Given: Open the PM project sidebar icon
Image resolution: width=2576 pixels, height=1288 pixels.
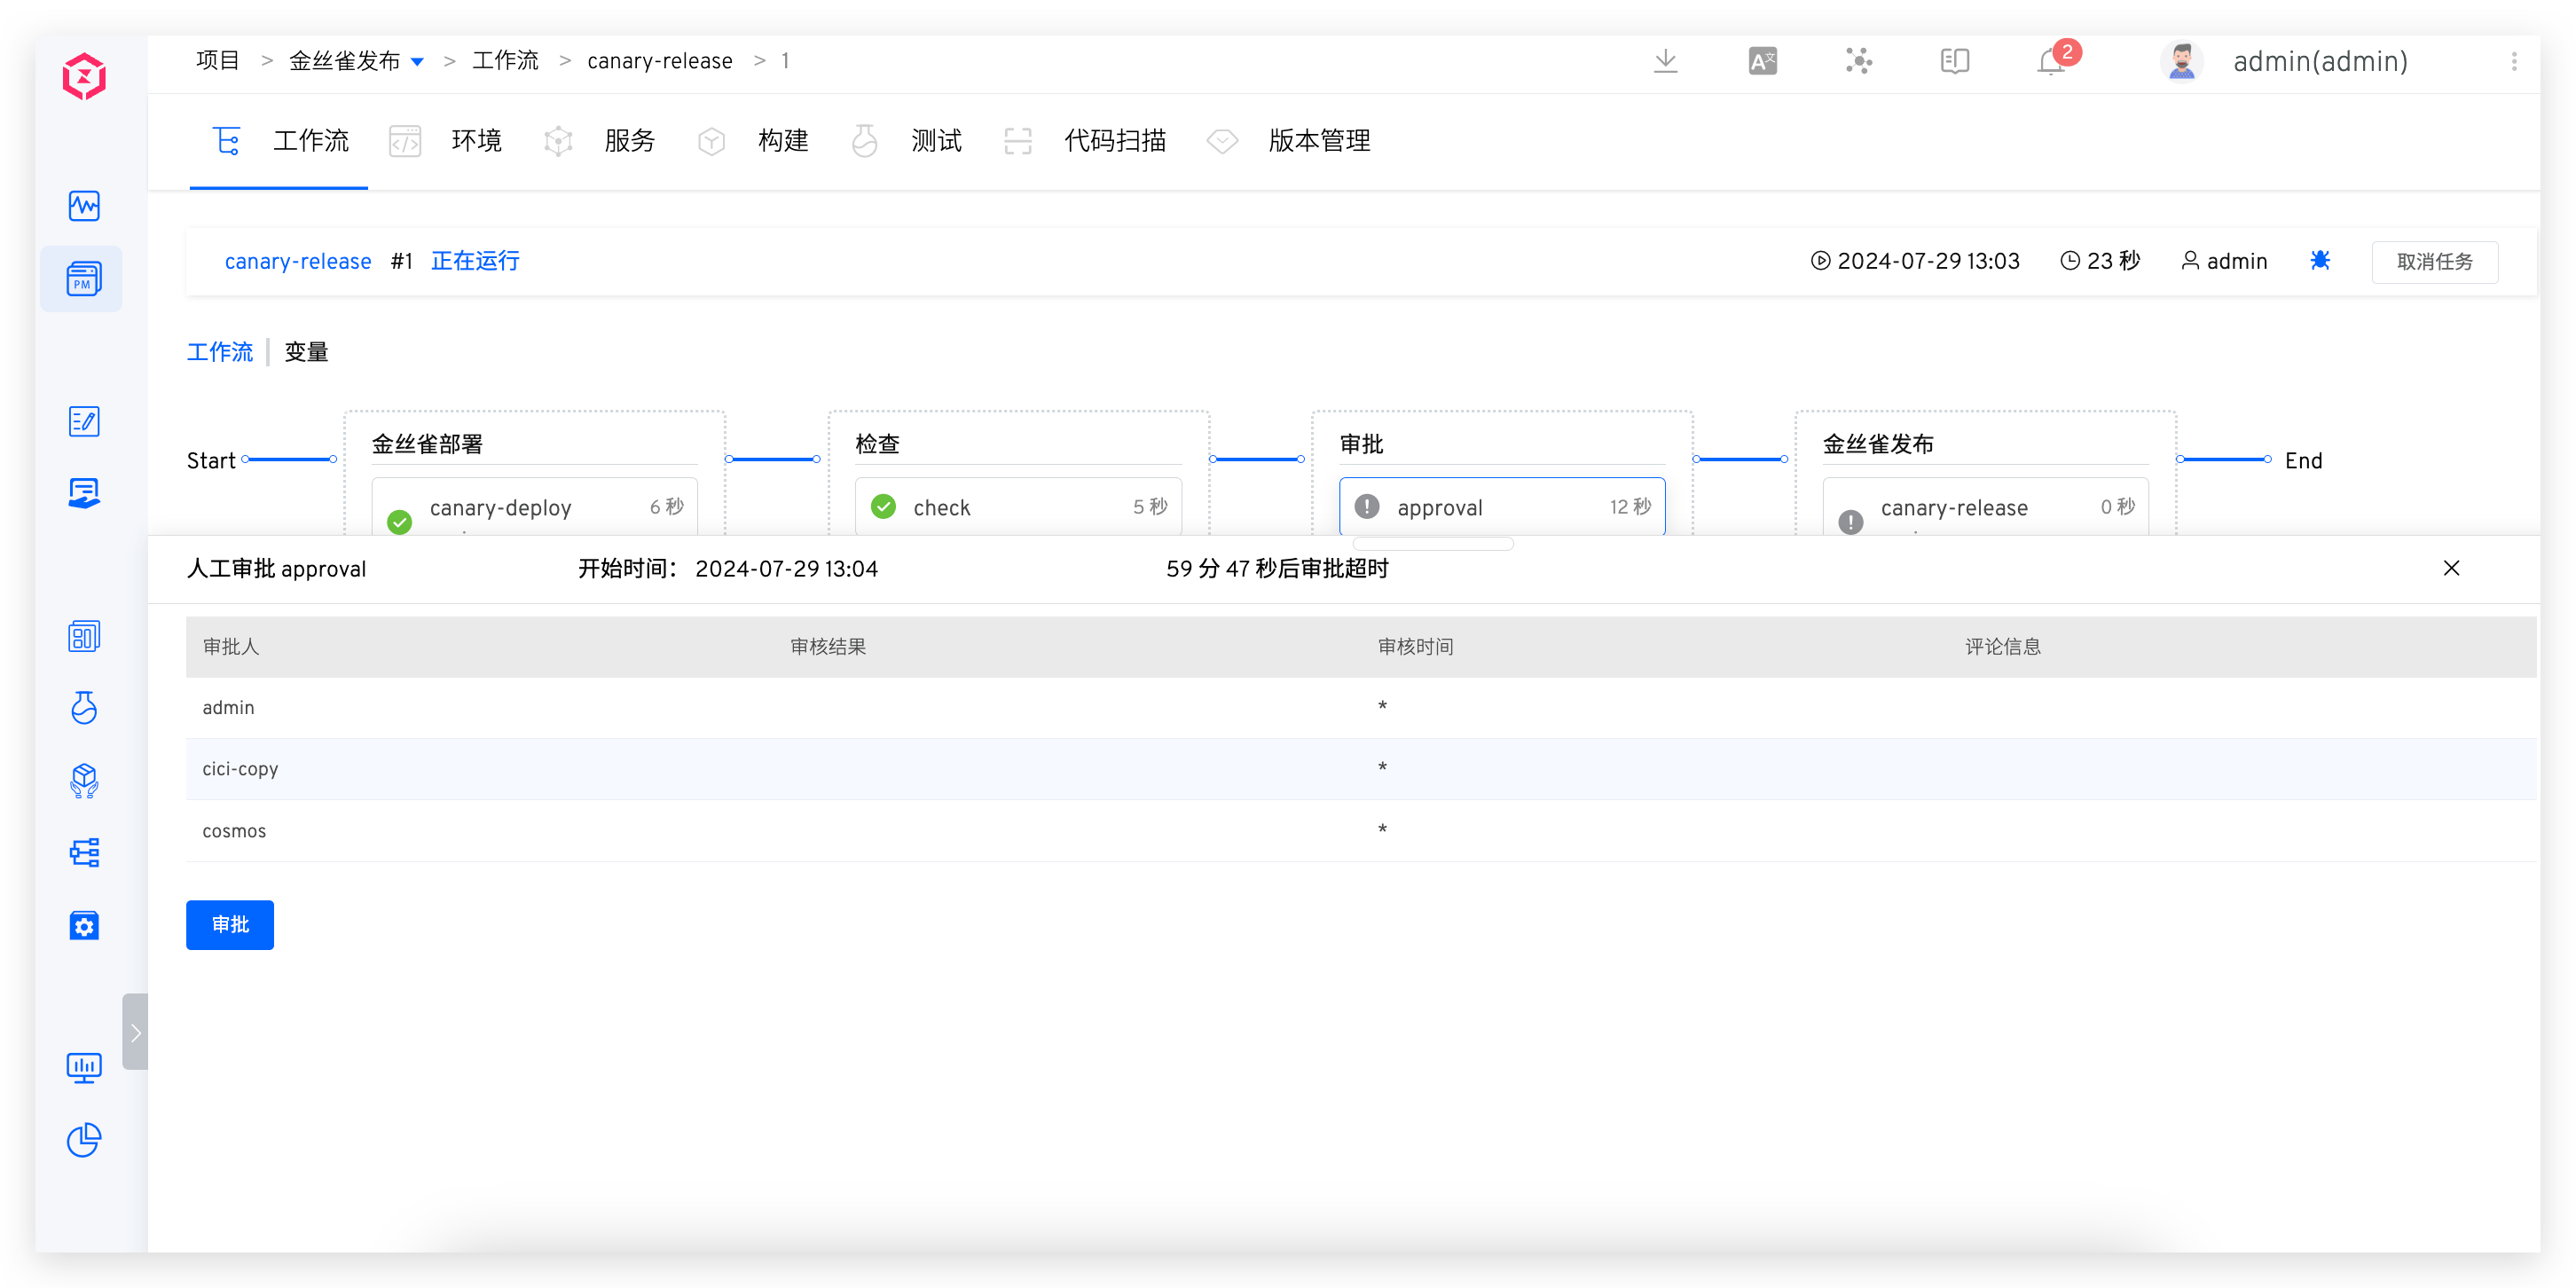Looking at the screenshot, I should tap(83, 279).
